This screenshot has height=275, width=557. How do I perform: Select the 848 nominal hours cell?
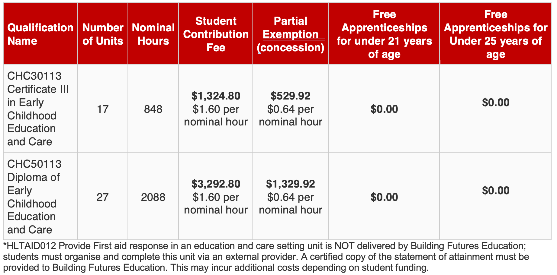click(x=153, y=109)
